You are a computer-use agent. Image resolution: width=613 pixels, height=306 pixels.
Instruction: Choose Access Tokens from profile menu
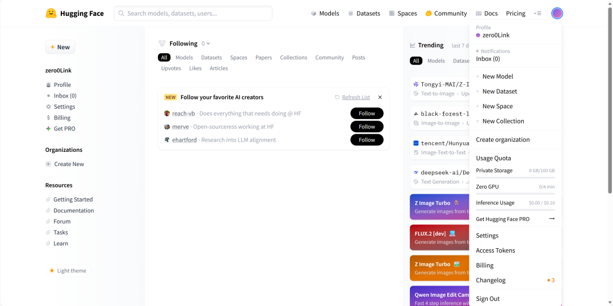tap(495, 250)
